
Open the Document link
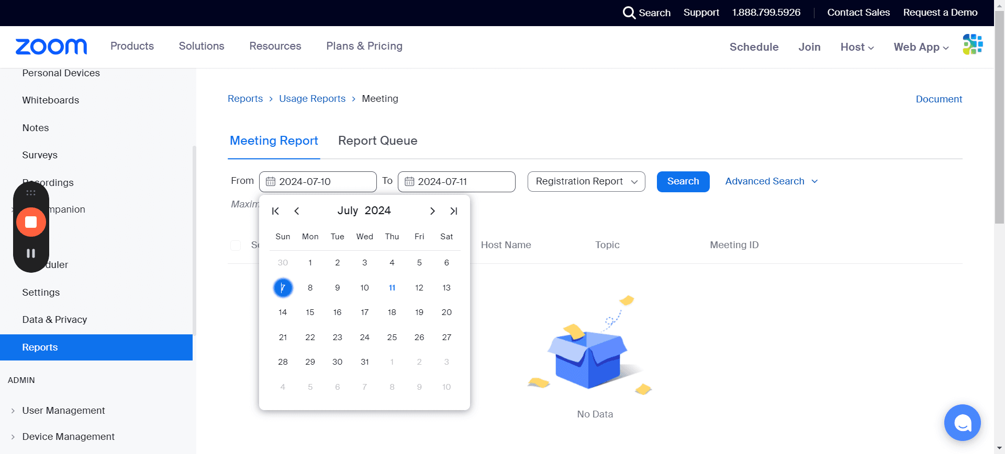(x=939, y=99)
